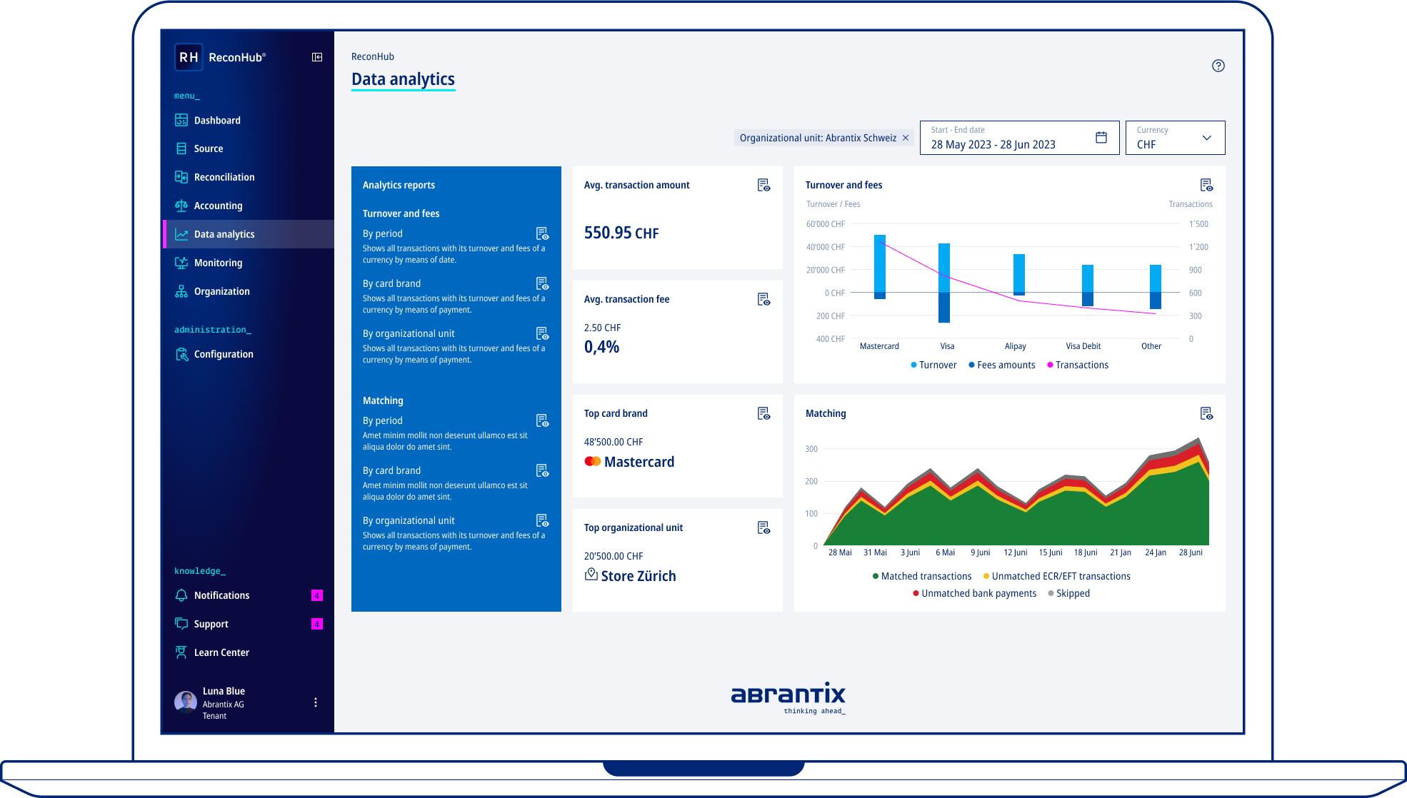
Task: Click the Notifications bell icon
Action: point(181,595)
